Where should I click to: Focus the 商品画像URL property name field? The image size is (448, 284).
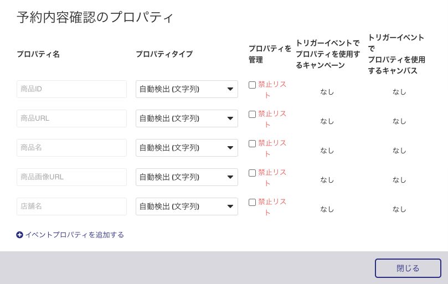pos(72,177)
